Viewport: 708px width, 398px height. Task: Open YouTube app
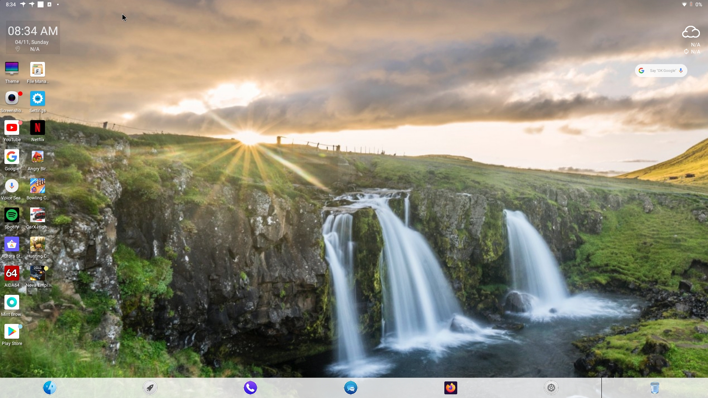[x=12, y=127]
